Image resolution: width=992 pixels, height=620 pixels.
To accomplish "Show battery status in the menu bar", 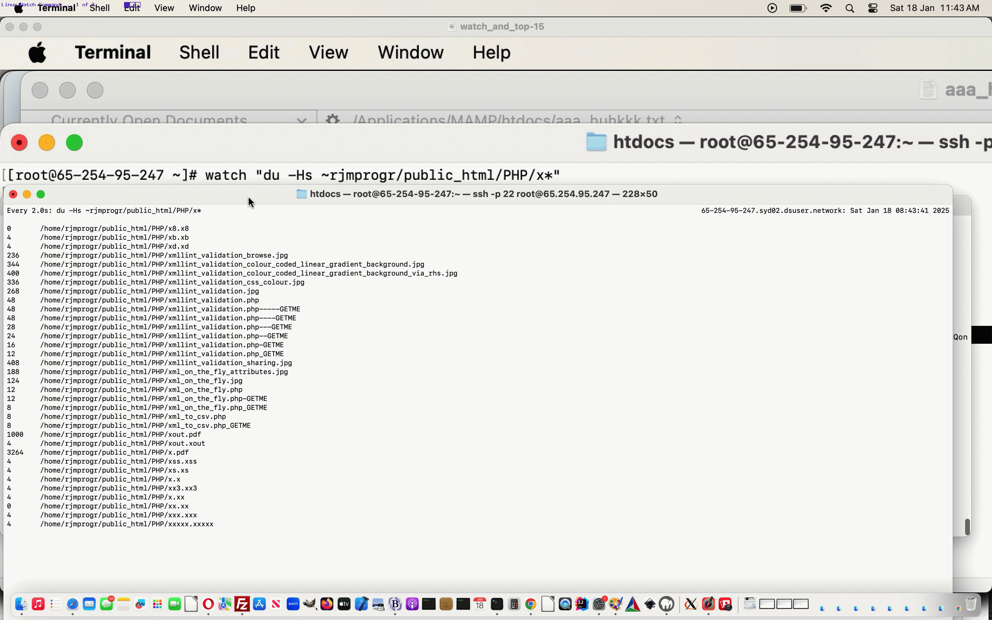I will coord(798,8).
